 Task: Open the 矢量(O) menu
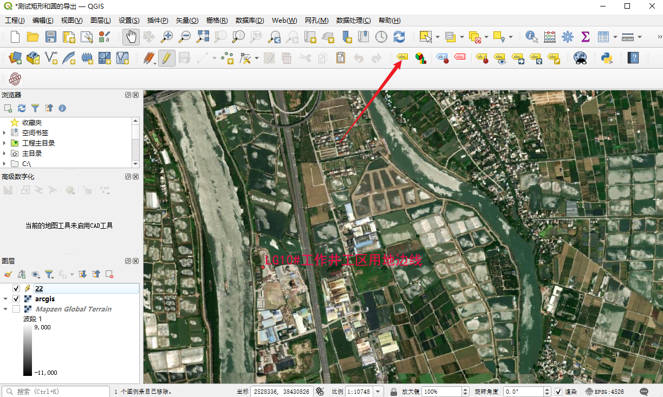pyautogui.click(x=187, y=21)
